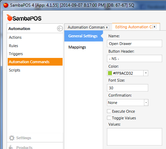Open the Mappings section
Image resolution: width=166 pixels, height=149 pixels.
click(77, 47)
